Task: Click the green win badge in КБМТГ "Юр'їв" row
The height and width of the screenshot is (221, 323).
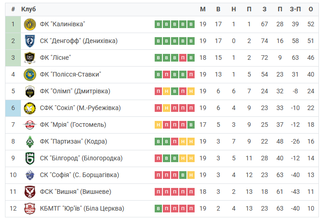Action: click(158, 209)
